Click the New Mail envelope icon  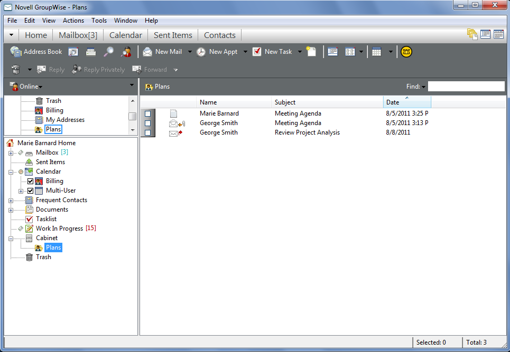pos(147,52)
